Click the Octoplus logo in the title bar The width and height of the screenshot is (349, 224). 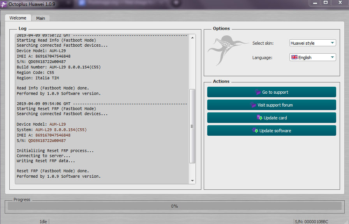pyautogui.click(x=4, y=4)
